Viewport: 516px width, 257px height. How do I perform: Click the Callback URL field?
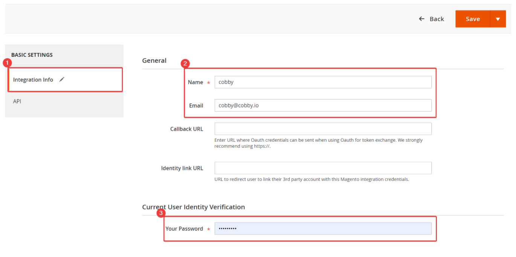click(323, 129)
